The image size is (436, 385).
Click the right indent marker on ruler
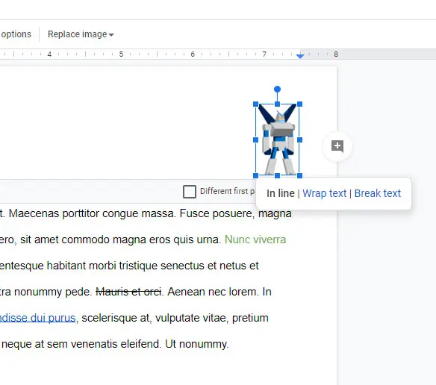300,56
